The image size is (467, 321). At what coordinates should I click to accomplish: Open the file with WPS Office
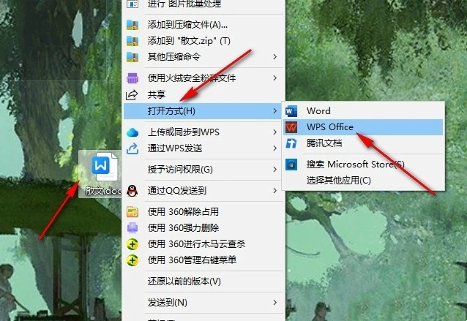[363, 127]
